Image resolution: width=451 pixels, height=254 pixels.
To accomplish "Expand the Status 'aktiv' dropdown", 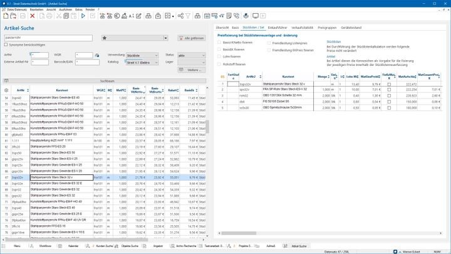I will point(193,55).
